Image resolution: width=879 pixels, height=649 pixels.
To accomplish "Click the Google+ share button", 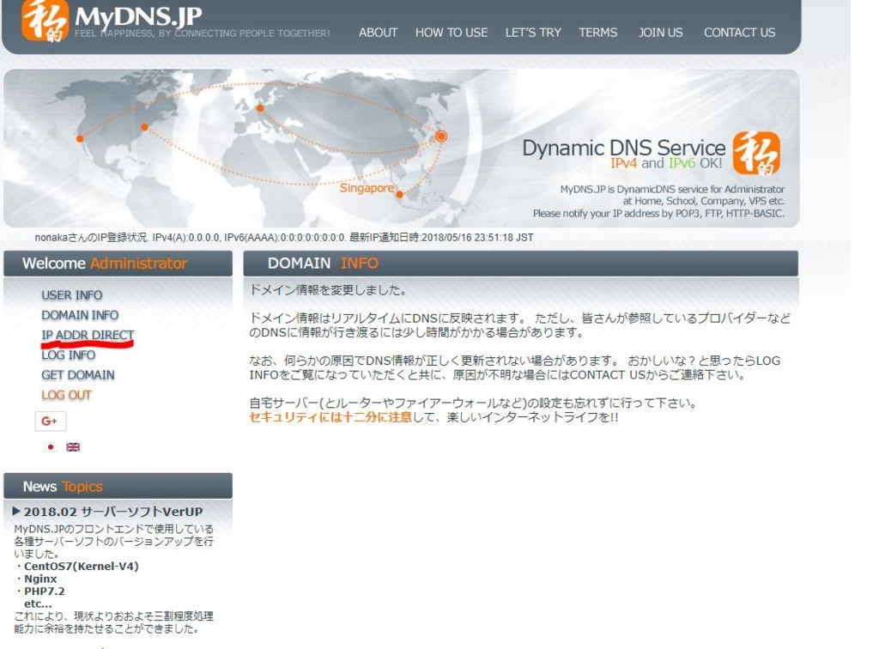I will pyautogui.click(x=51, y=421).
